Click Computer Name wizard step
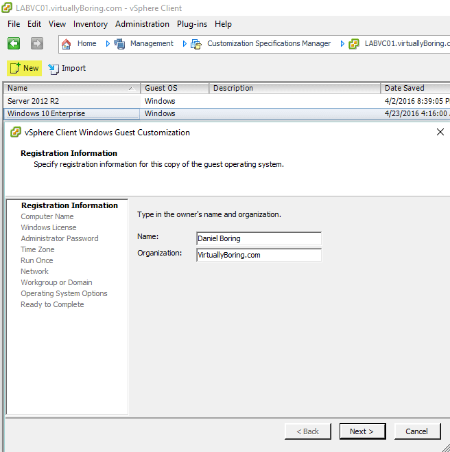The height and width of the screenshot is (452, 450). 47,216
